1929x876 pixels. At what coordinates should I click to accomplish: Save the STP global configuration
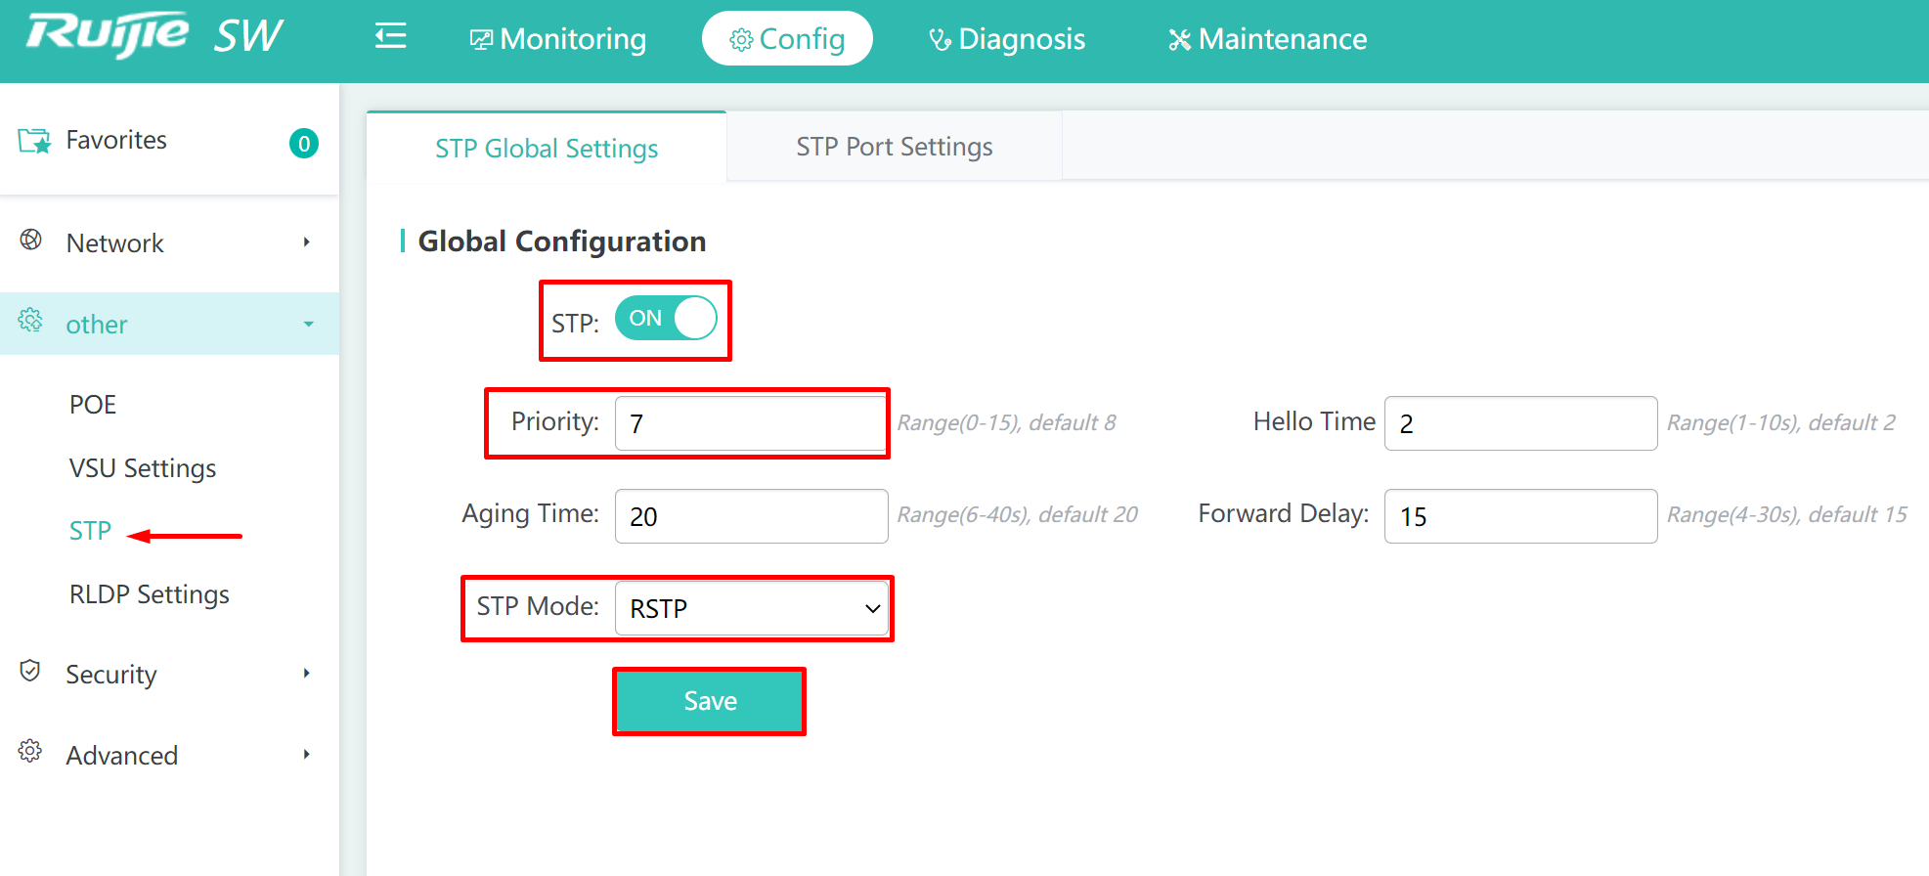[709, 701]
